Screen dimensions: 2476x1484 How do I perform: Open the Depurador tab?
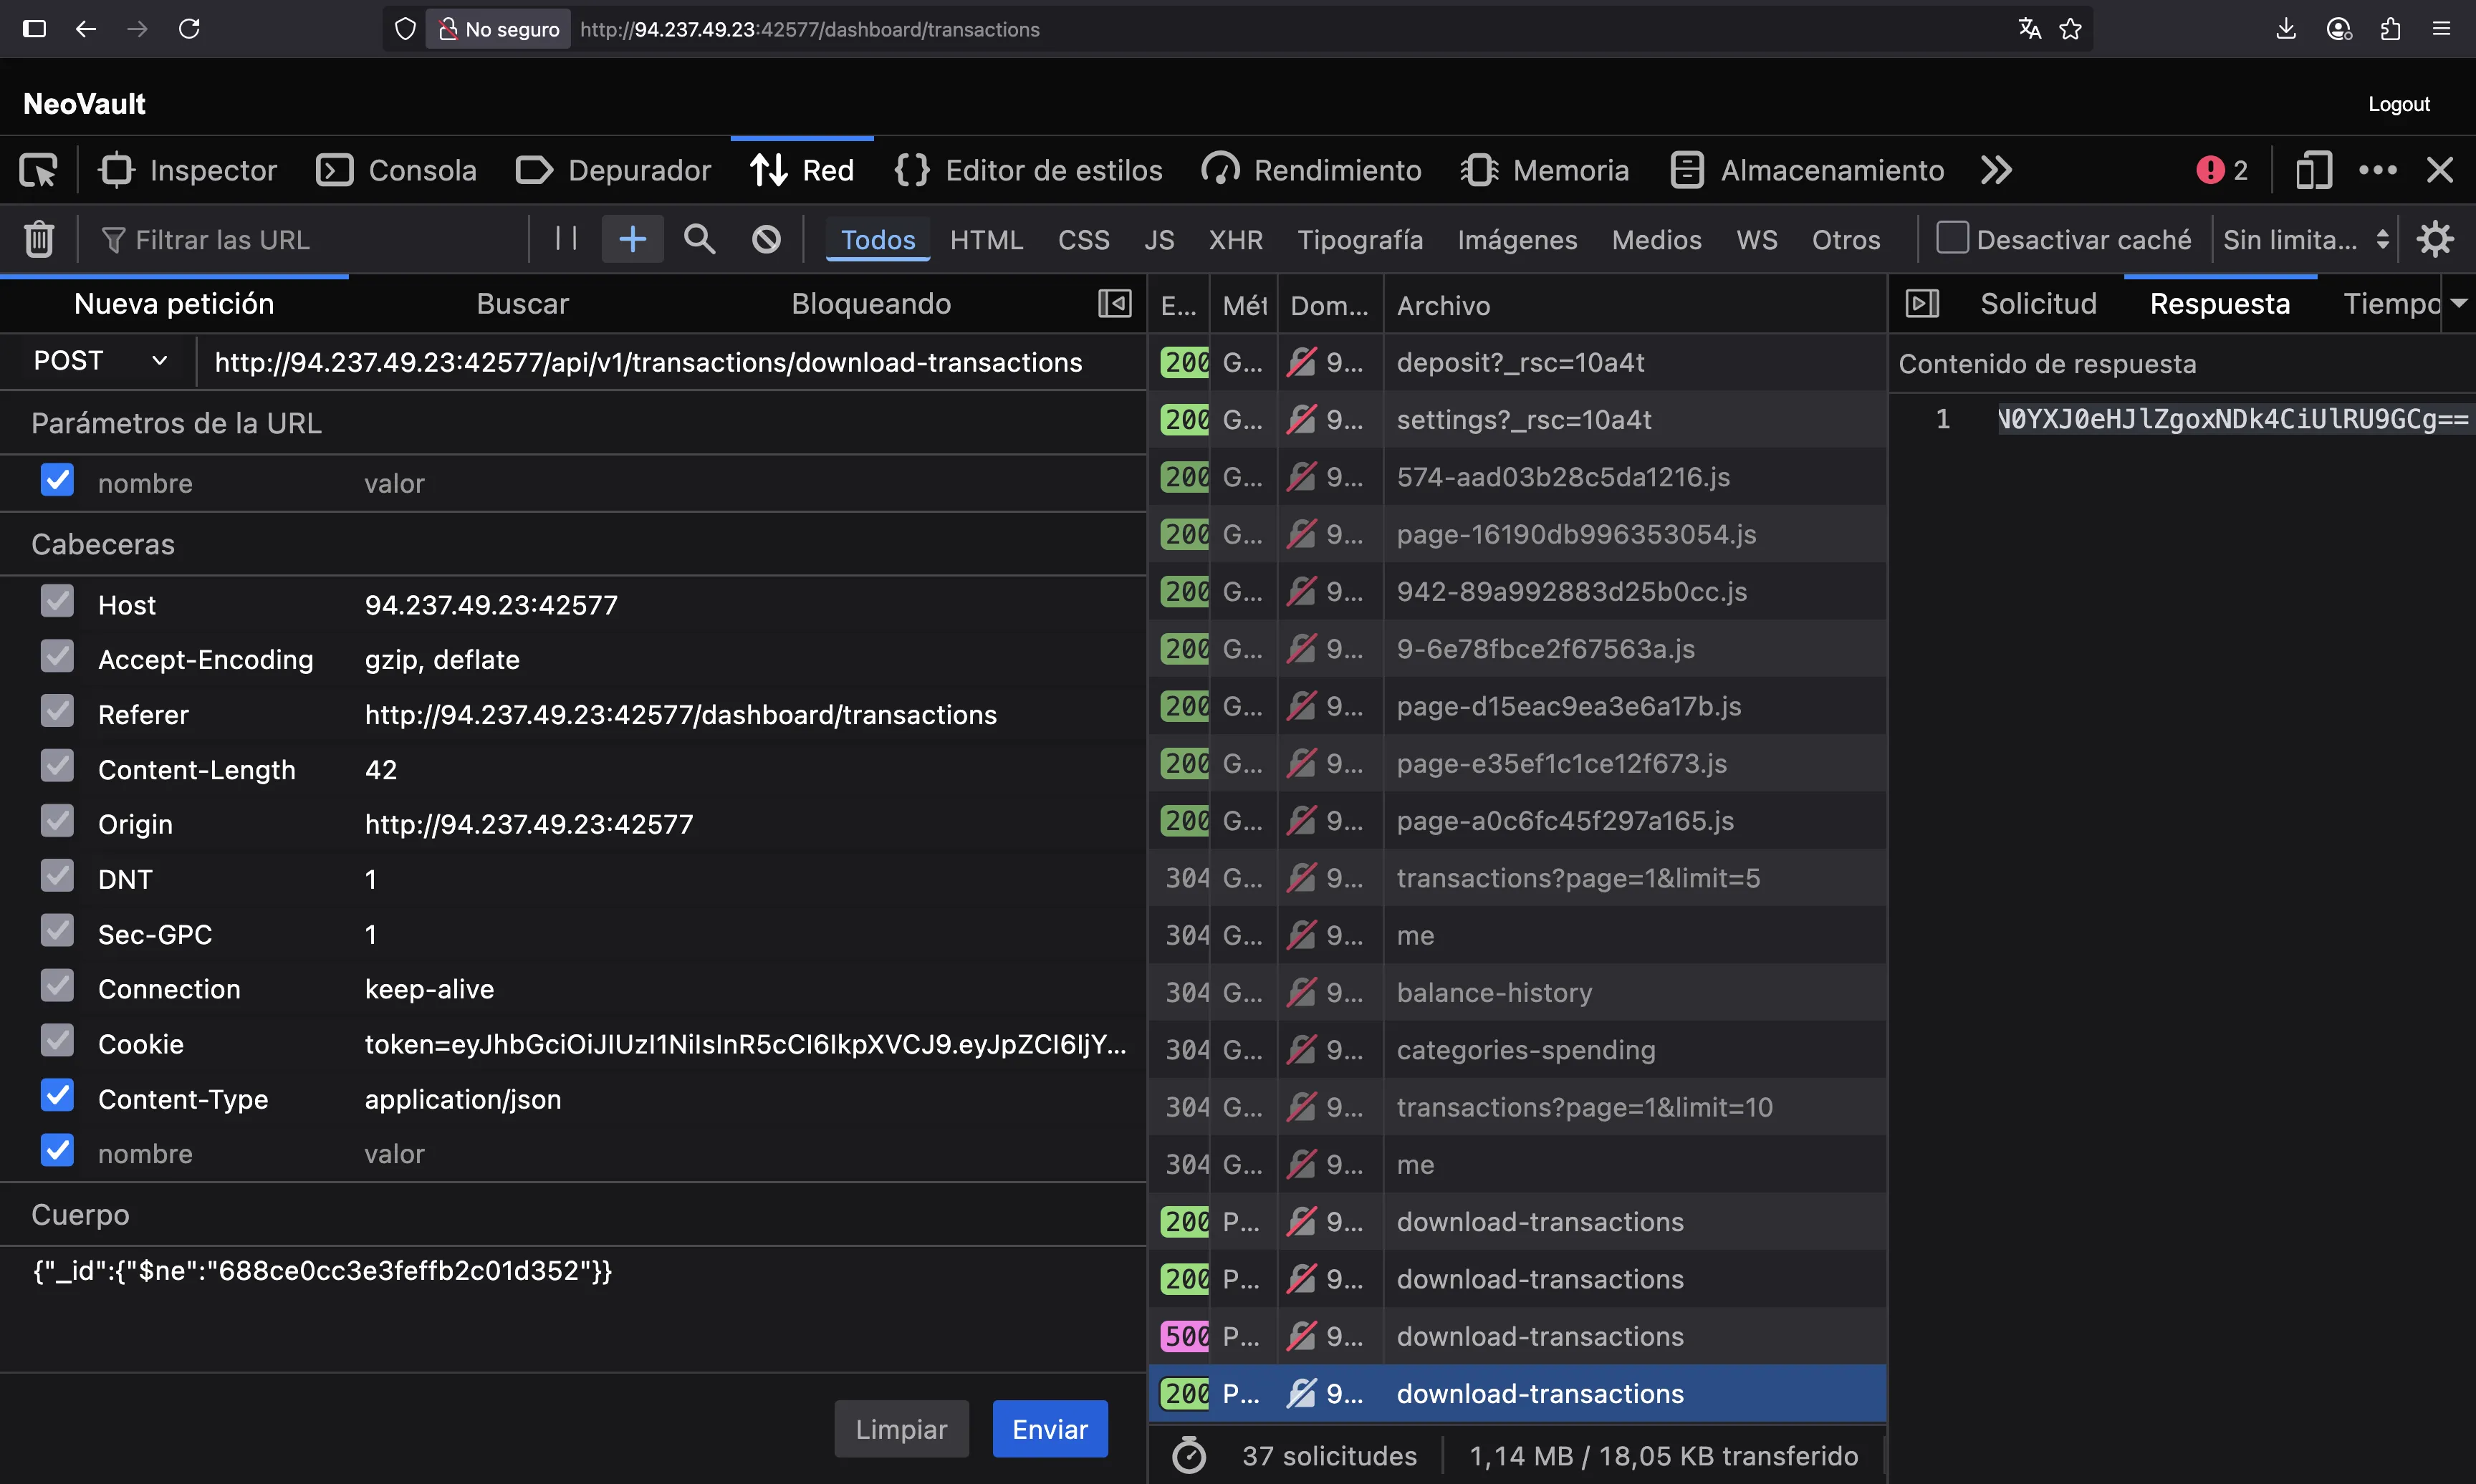tap(613, 171)
